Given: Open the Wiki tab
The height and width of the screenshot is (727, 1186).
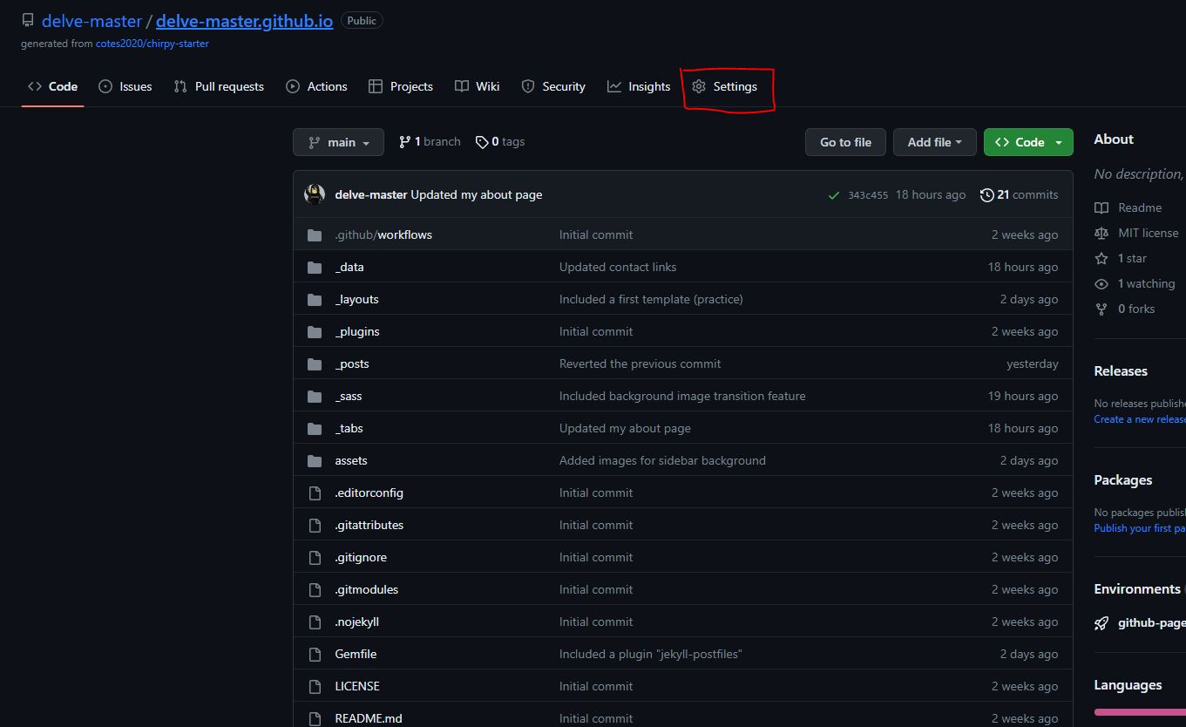Looking at the screenshot, I should 478,86.
